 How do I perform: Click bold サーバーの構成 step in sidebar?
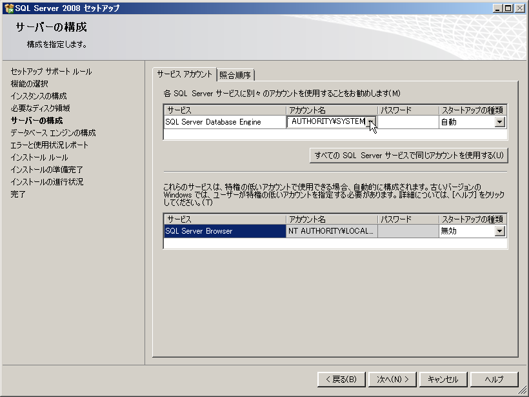point(36,121)
